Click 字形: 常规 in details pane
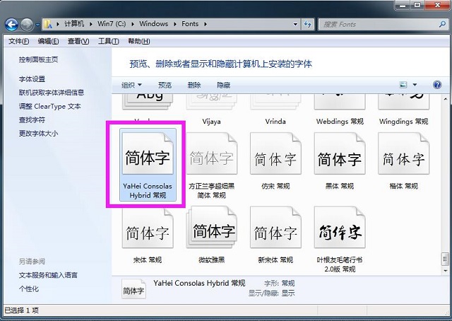 coord(280,284)
